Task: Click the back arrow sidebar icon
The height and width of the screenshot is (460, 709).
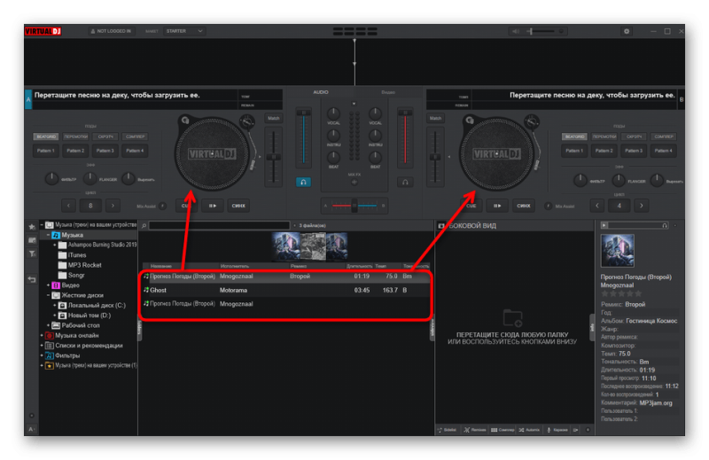Action: click(x=32, y=279)
